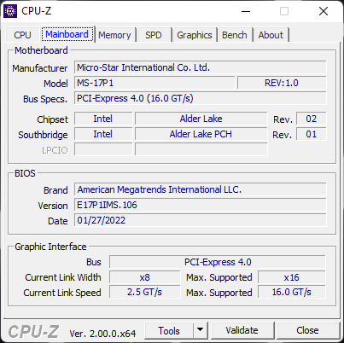Select the Mainboard tab
This screenshot has width=344, height=343.
[67, 34]
